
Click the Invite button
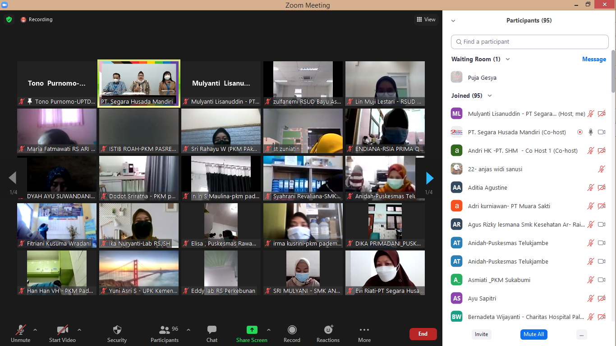coord(481,334)
